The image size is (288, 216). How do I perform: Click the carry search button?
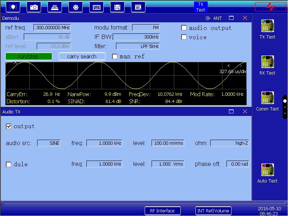[x=82, y=57]
